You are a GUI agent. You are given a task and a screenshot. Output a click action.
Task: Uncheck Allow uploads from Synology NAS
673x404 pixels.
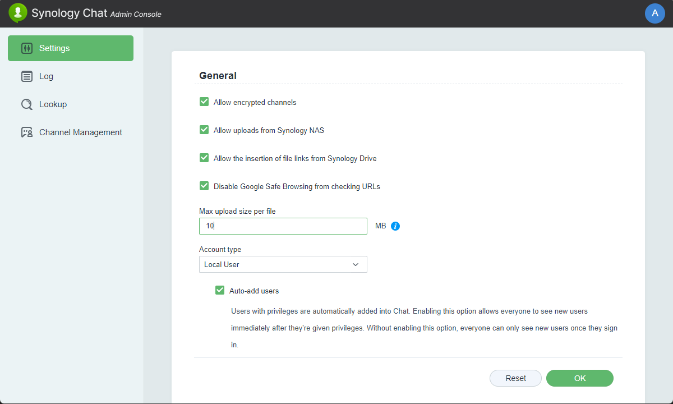(204, 130)
